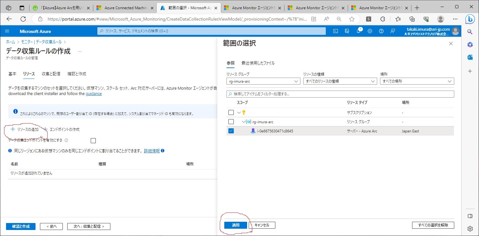This screenshot has height=236, width=479.
Task: Open the guidance link
Action: (x=94, y=94)
